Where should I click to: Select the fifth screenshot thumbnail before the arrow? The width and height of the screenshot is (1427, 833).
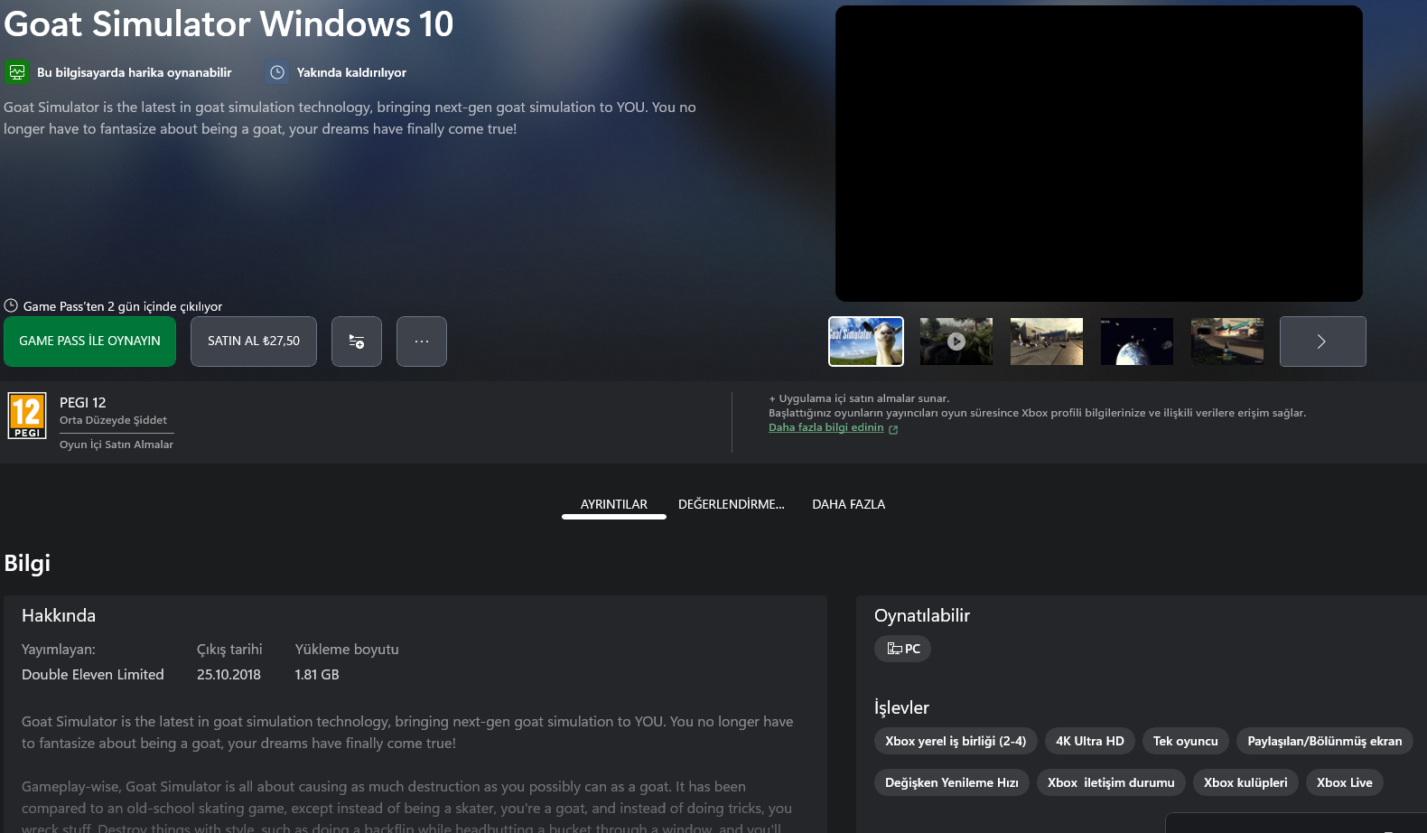(1227, 342)
